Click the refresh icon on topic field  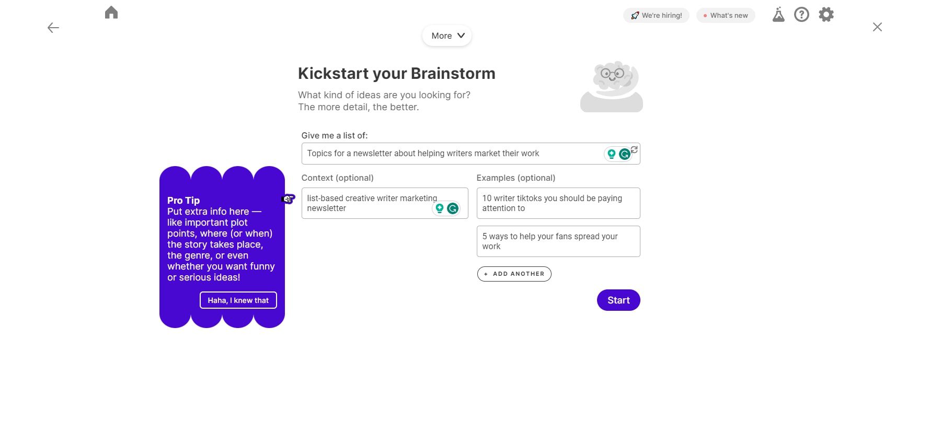[634, 149]
